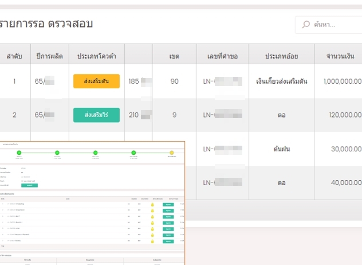
Task: Select the เงินเกี๊ยวส่งเสริมต้น cell in row 1
Action: [x=281, y=81]
